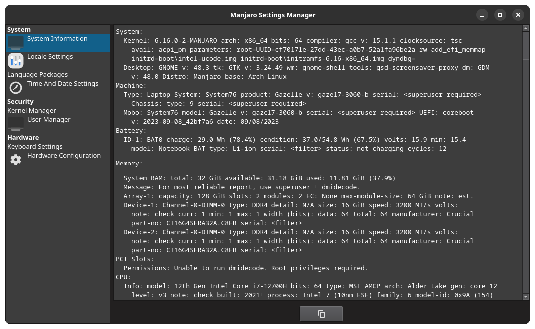The height and width of the screenshot is (329, 535).
Task: Open Locale Settings
Action: [58, 61]
